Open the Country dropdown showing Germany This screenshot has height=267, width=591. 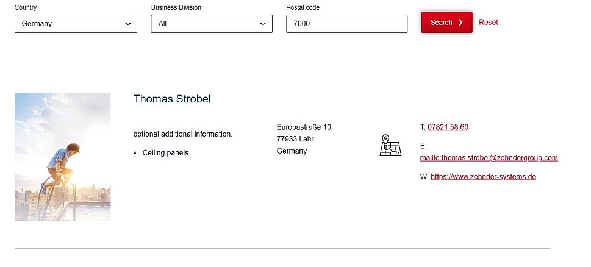coord(76,24)
